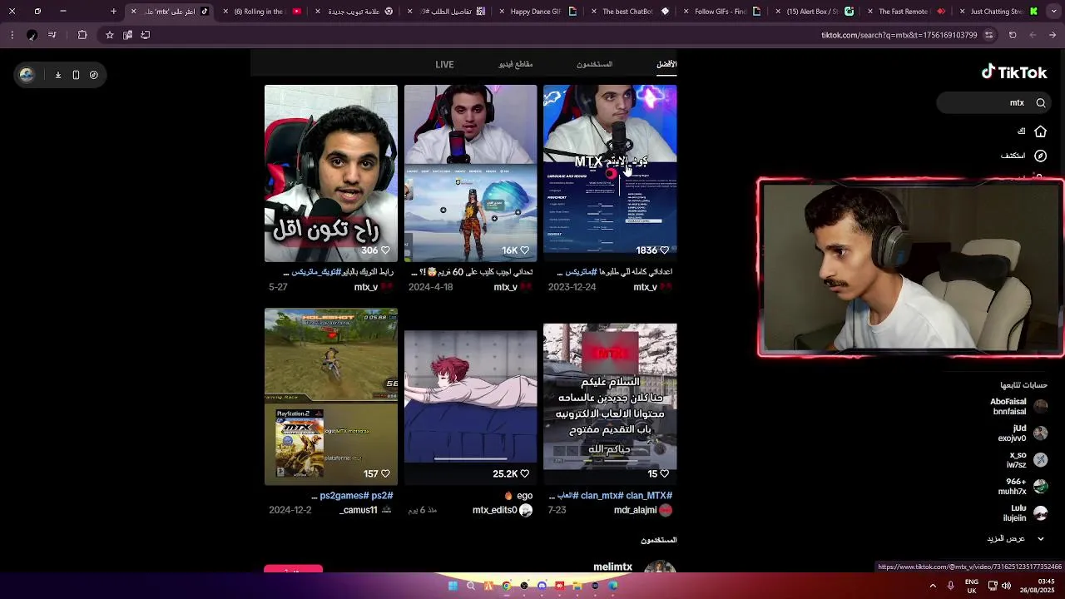Switch to 'The best ChatBot' browser tab
Viewport: 1065px width, 599px height.
(x=634, y=12)
